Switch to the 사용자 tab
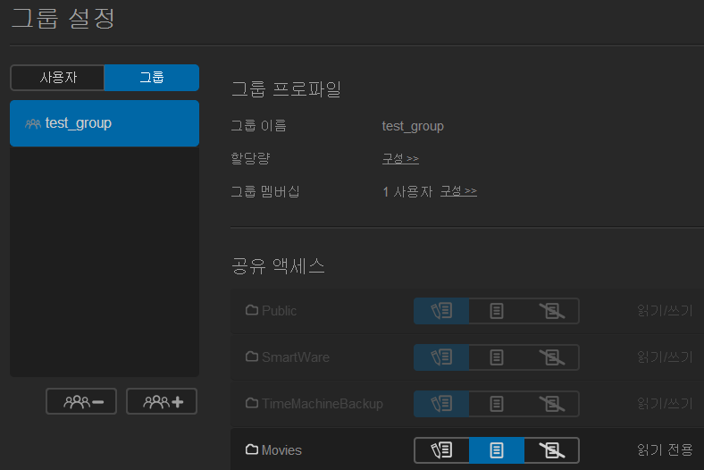Screen dimensions: 704x470 58,78
